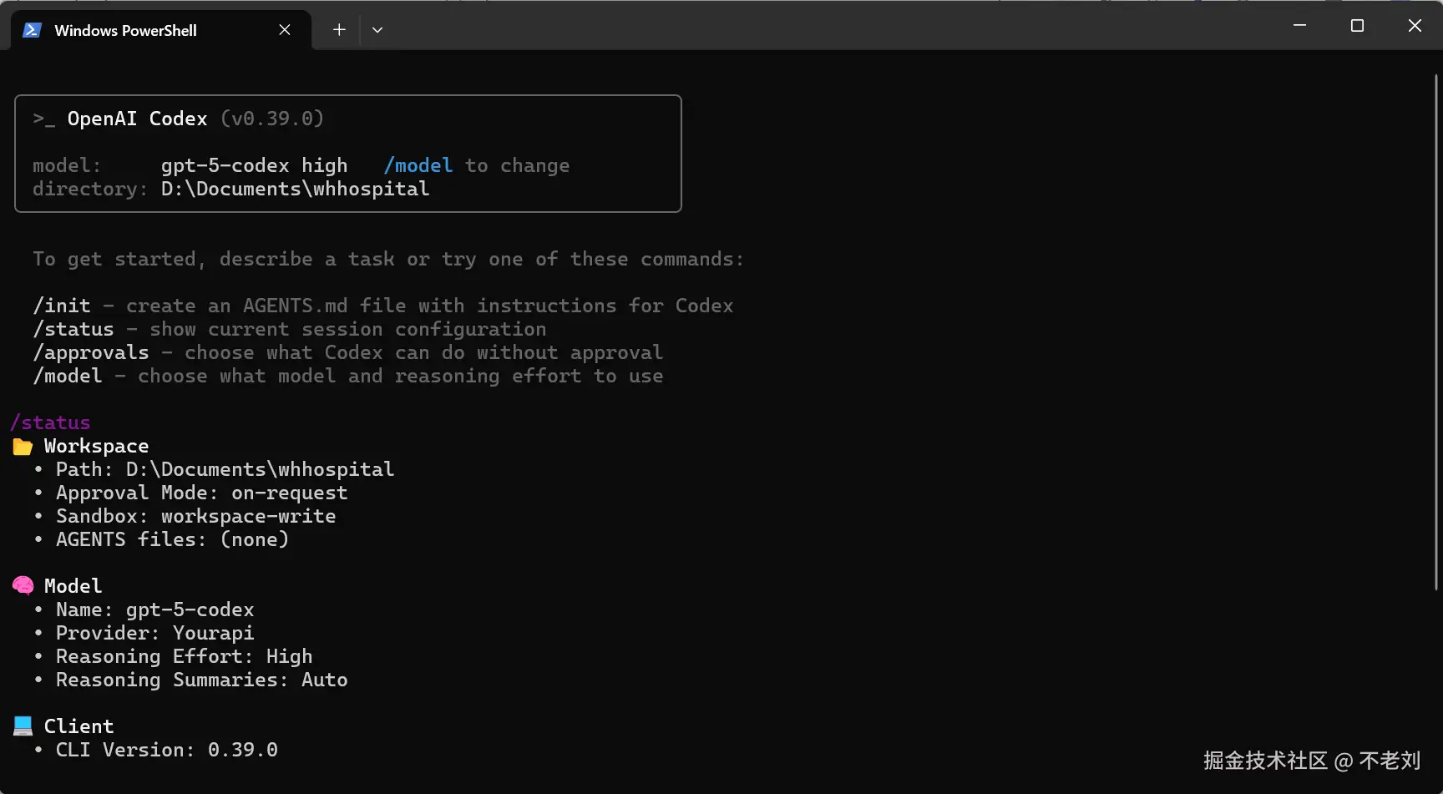Click the purple /status command line
This screenshot has height=794, width=1443.
pos(50,422)
